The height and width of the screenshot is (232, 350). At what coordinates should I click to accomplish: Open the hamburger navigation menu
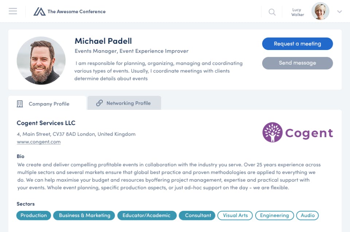tap(13, 11)
